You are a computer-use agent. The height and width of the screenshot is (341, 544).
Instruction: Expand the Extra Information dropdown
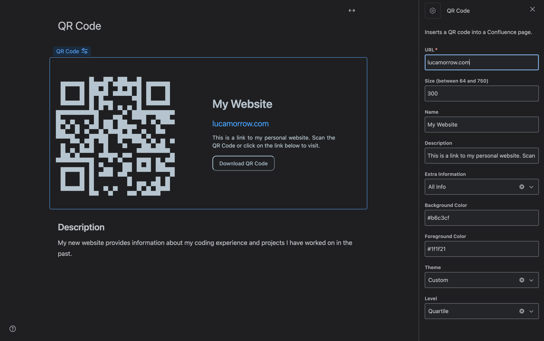pyautogui.click(x=531, y=187)
